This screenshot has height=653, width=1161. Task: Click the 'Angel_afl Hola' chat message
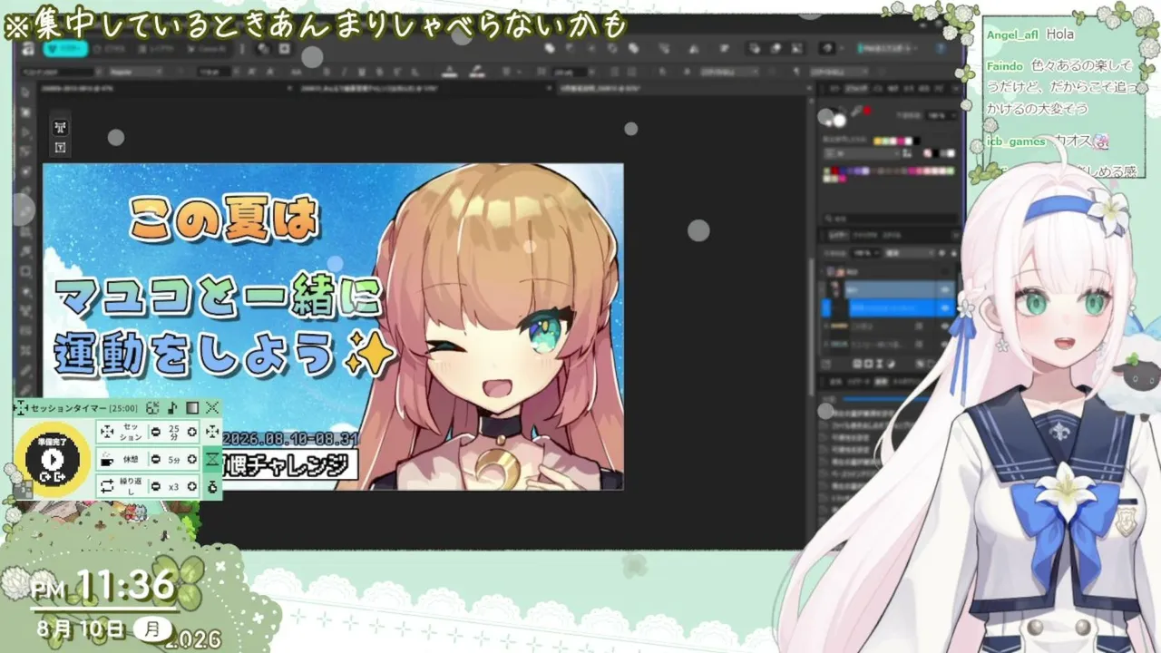[x=1029, y=34]
